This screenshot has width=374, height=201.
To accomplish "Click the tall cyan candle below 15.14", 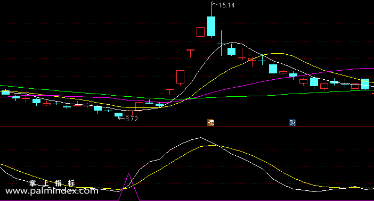I will [x=211, y=26].
